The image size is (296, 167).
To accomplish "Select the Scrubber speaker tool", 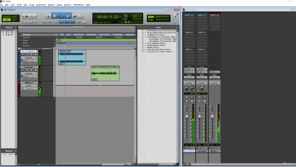I will pyautogui.click(x=75, y=17).
